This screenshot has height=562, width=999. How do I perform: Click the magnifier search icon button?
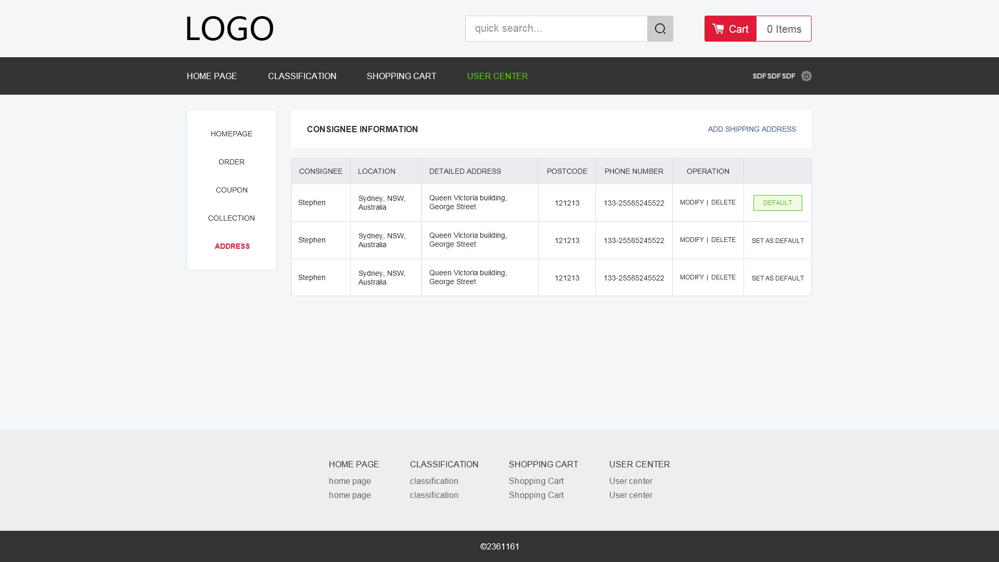pos(660,29)
